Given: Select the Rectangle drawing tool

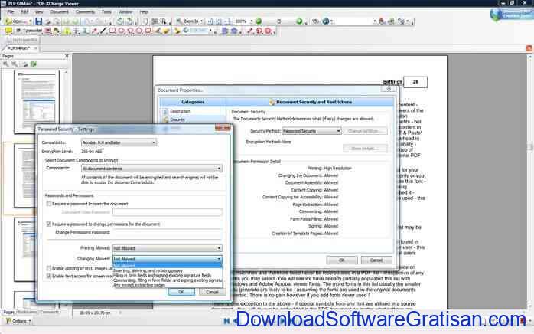Looking at the screenshot, I should tap(112, 31).
